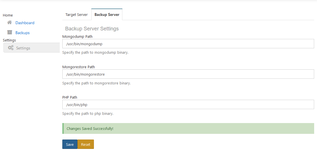Click the orange Reset button
317x158 pixels.
click(85, 144)
